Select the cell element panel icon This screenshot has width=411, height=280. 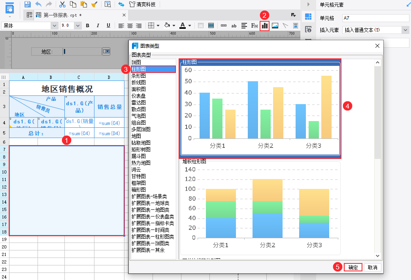tap(308, 17)
